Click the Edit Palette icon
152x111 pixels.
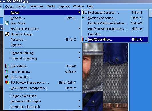tap(7, 66)
